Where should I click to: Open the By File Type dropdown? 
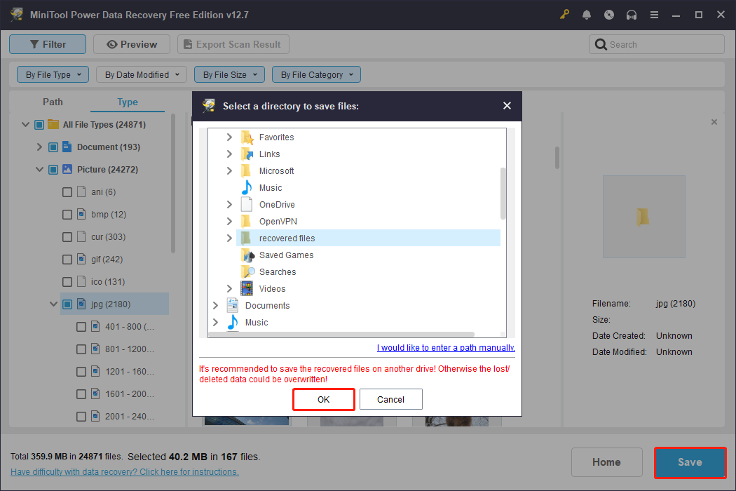pyautogui.click(x=53, y=74)
